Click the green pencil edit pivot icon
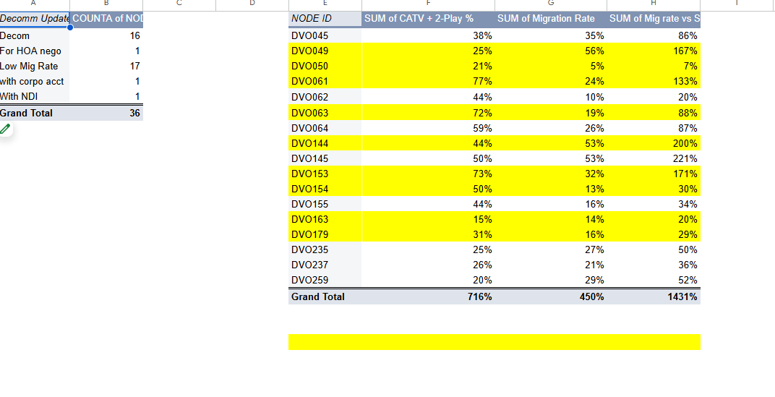This screenshot has height=397, width=775. 6,129
